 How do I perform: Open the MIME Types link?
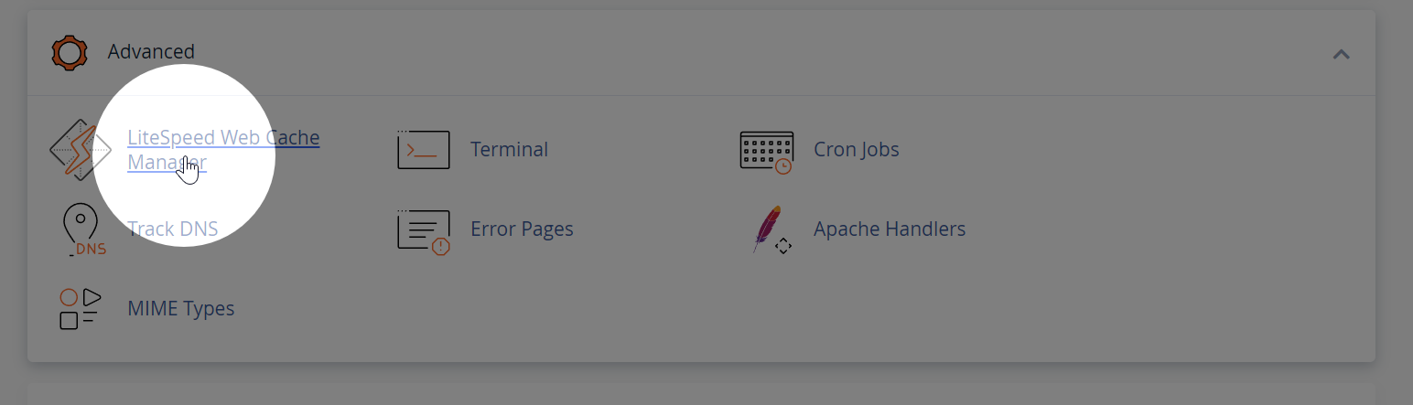181,309
